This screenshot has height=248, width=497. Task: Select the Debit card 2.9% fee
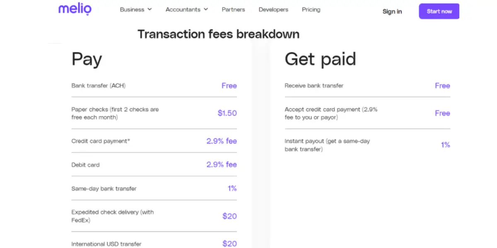(222, 165)
